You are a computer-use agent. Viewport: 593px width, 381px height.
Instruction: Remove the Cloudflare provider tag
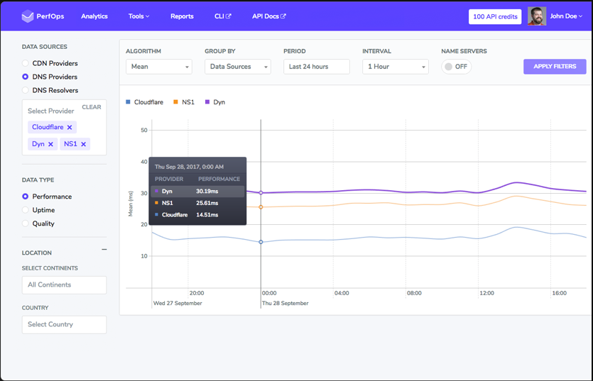pos(70,128)
